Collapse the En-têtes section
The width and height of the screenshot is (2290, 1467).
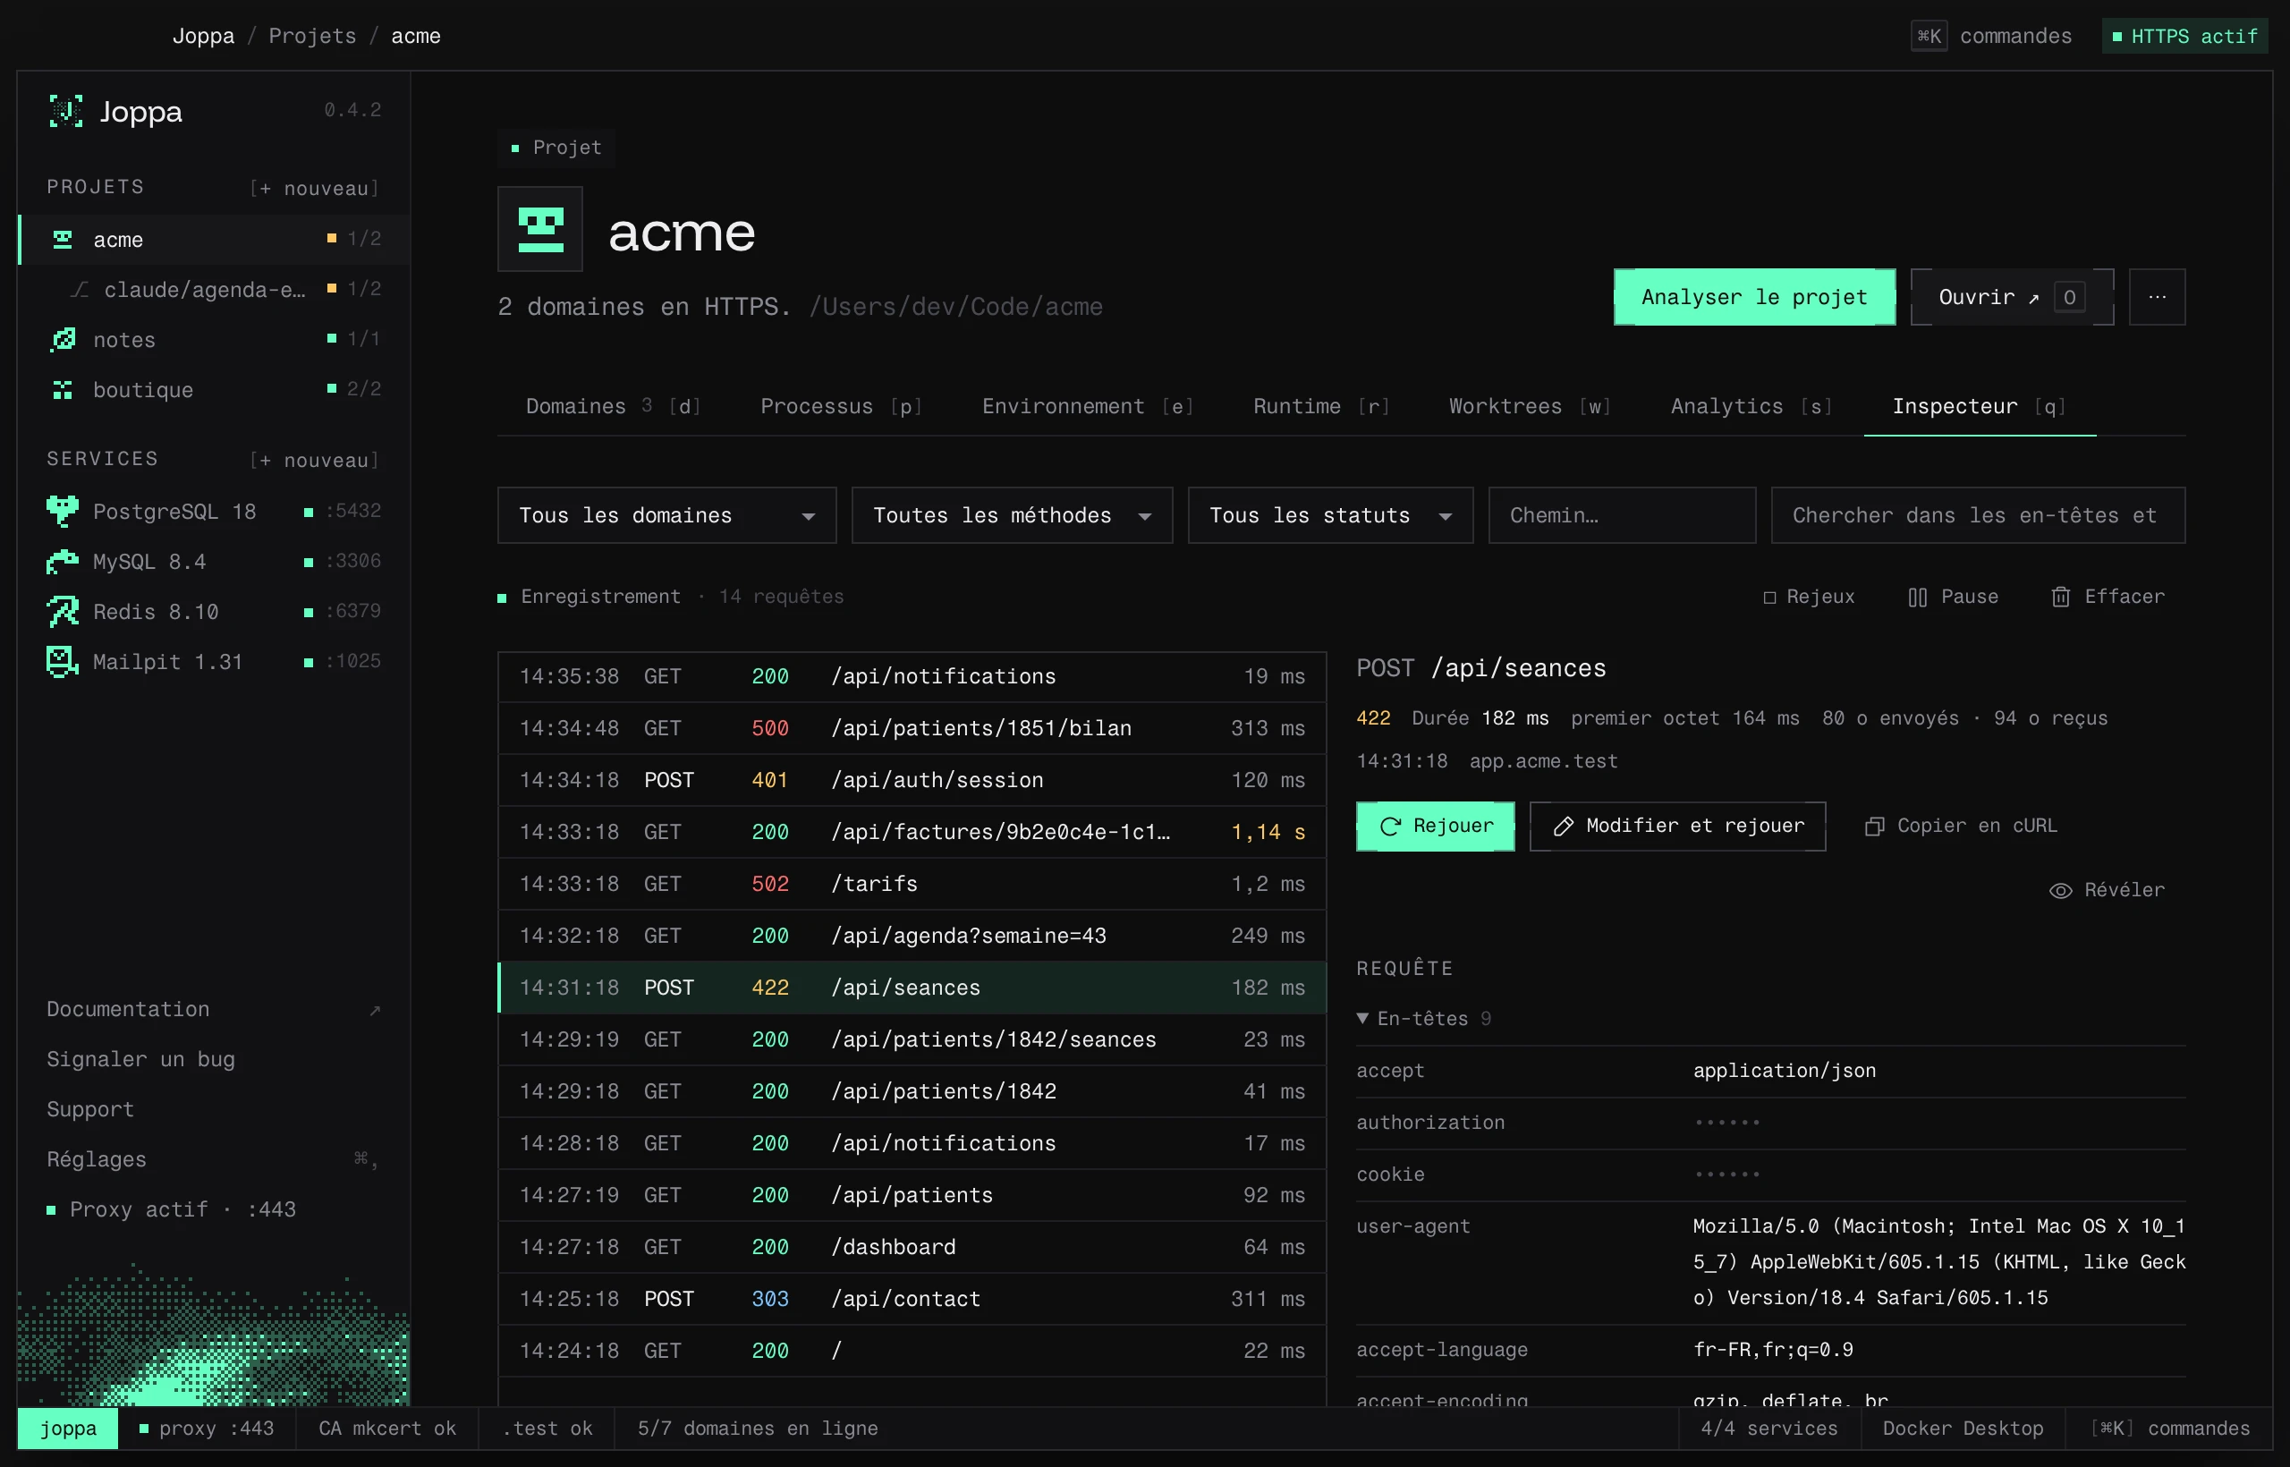click(1423, 1018)
